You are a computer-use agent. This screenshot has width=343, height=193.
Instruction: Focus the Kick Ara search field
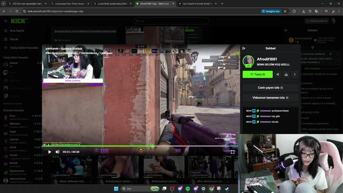171,21
